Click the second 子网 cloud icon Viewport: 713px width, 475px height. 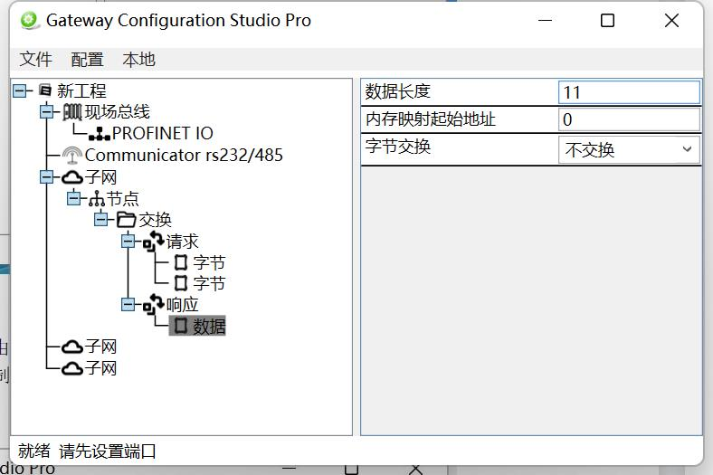point(72,347)
